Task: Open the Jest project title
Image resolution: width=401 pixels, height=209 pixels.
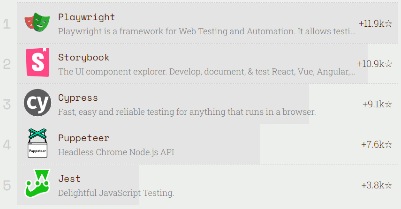Action: [69, 179]
